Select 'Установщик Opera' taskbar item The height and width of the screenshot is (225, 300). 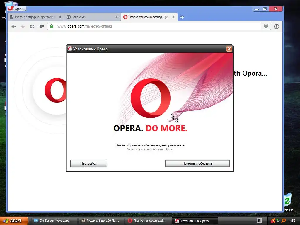tap(195, 221)
